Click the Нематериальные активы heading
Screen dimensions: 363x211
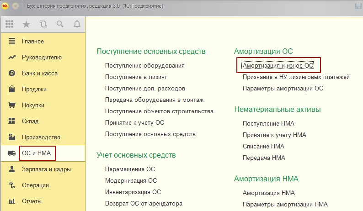[278, 109]
